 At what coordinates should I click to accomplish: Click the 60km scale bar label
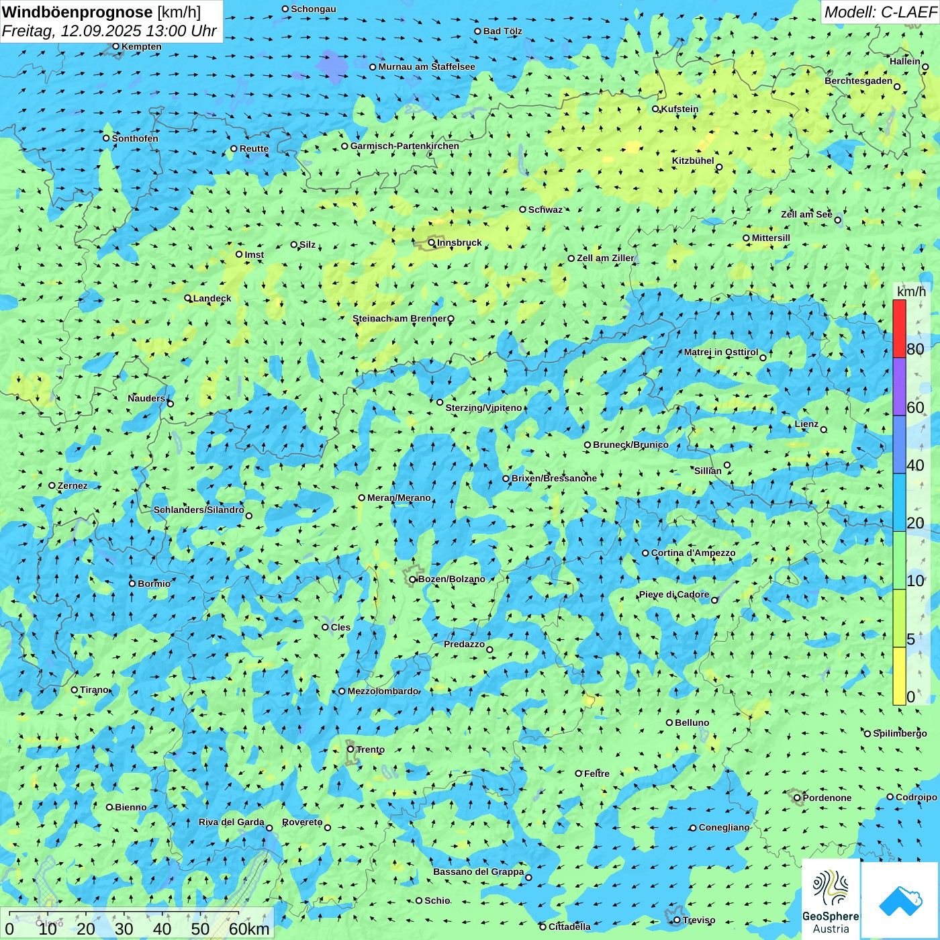coord(249,929)
